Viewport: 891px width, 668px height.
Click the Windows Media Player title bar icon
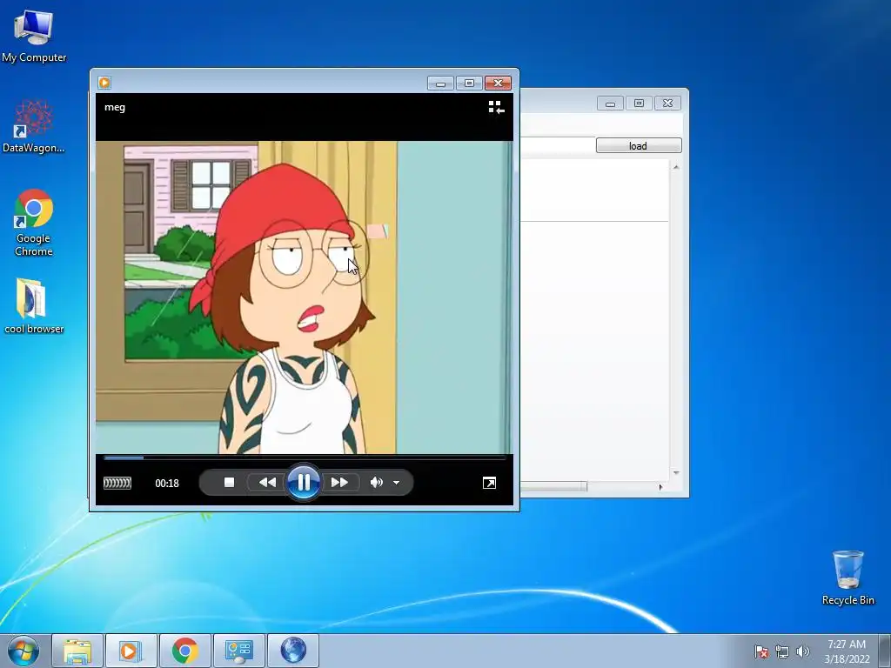point(104,83)
